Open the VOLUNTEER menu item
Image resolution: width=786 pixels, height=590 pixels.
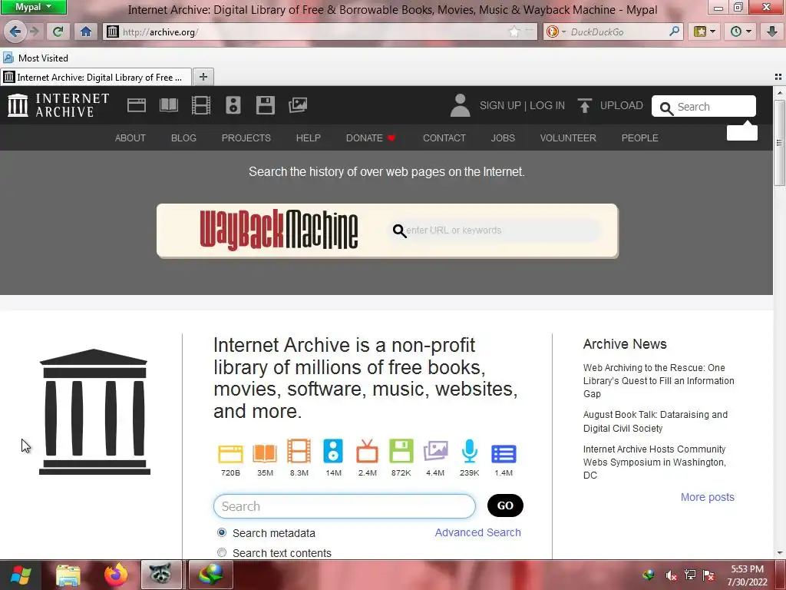pos(568,138)
